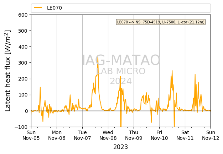The height and width of the screenshot is (154, 223).
Task: Click the orange LE070 legend line sample
Action: pos(38,8)
